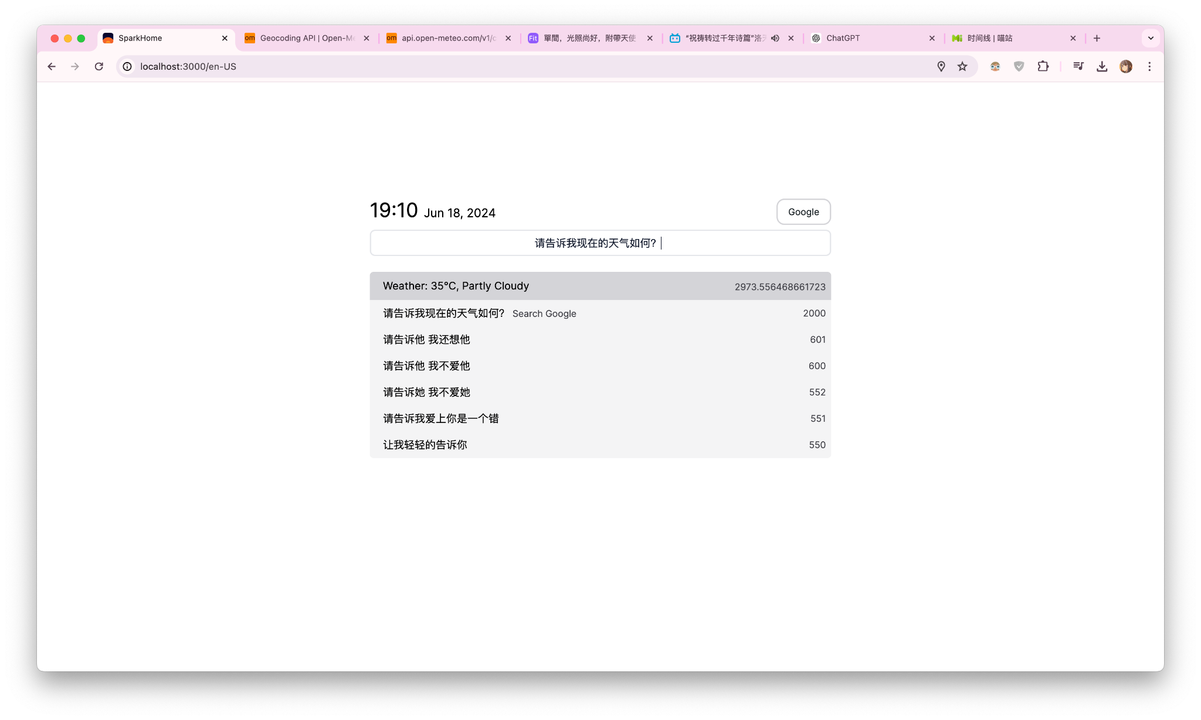Image resolution: width=1201 pixels, height=720 pixels.
Task: Open the extension shield icon dropdown
Action: pyautogui.click(x=1019, y=66)
